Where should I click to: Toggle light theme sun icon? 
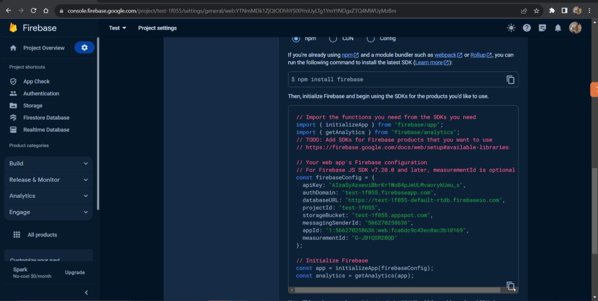511,28
